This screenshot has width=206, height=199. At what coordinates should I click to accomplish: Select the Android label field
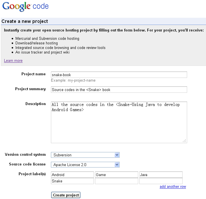pyautogui.click(x=72, y=175)
